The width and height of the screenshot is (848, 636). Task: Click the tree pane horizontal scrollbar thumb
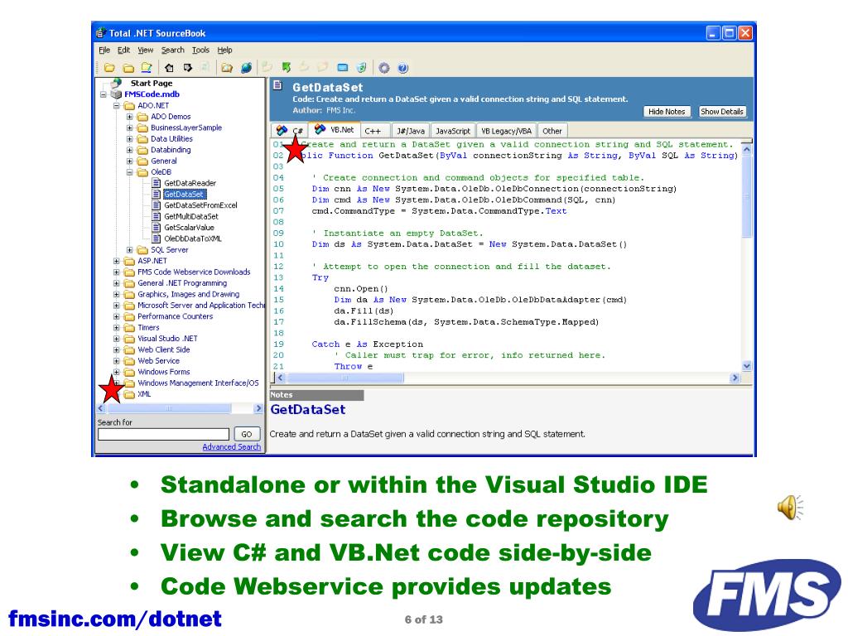(169, 408)
